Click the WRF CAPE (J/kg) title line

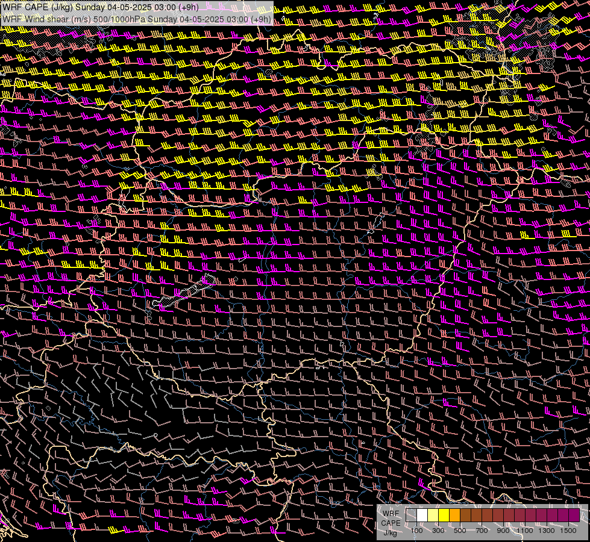[101, 7]
